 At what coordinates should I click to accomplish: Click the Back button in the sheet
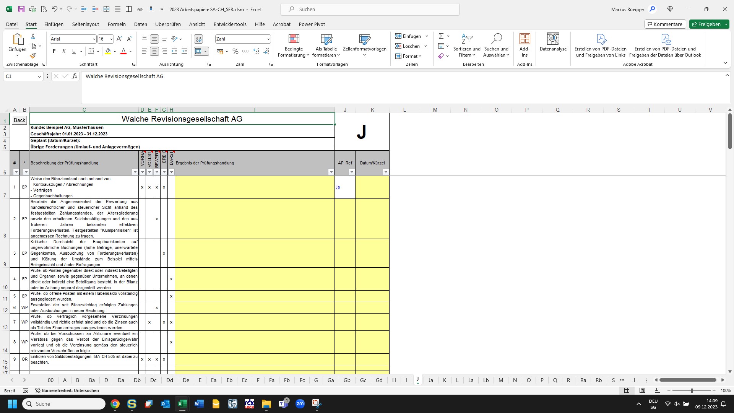pyautogui.click(x=19, y=120)
